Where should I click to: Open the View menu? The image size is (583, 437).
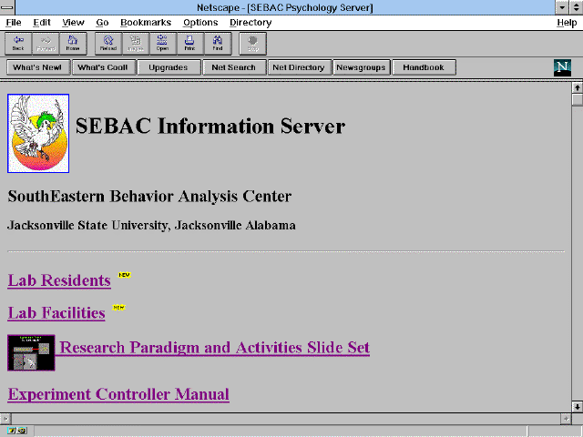pyautogui.click(x=73, y=23)
